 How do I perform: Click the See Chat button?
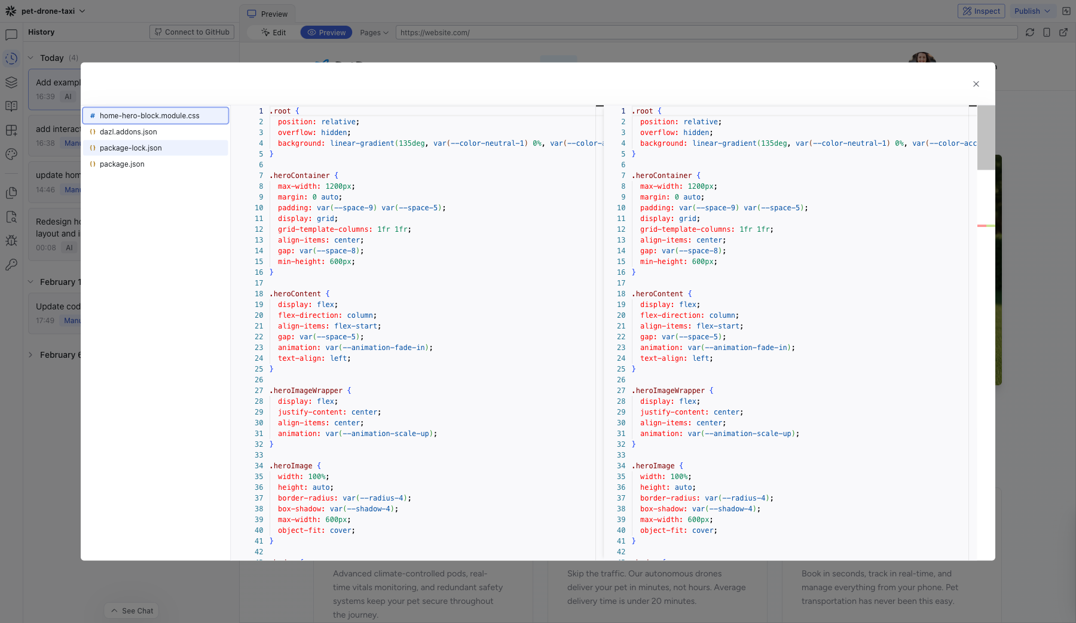[x=132, y=610]
